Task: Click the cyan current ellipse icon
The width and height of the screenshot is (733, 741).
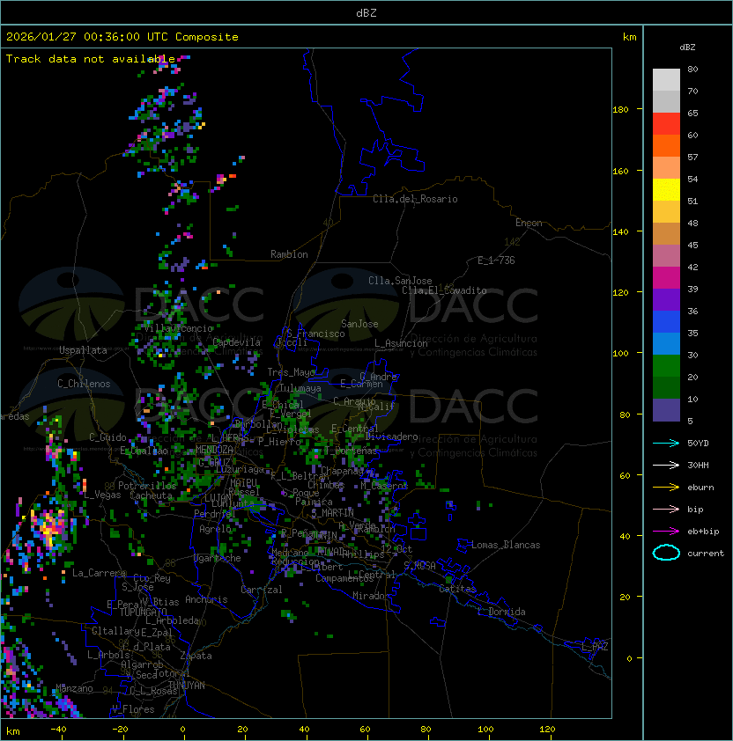Action: (666, 553)
